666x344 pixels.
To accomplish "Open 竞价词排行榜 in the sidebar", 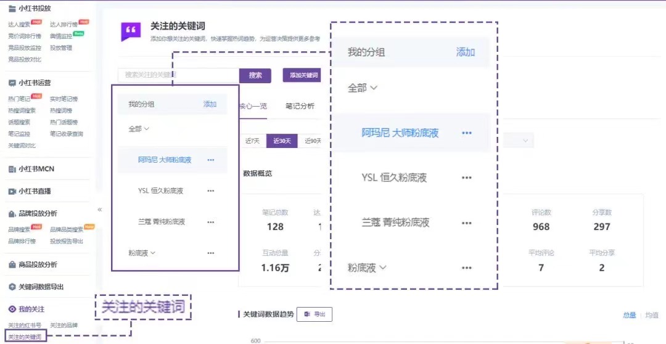I will pyautogui.click(x=25, y=36).
